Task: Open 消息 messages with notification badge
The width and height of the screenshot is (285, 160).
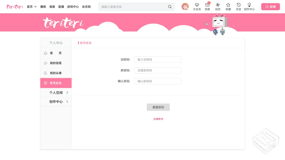Action: click(207, 7)
